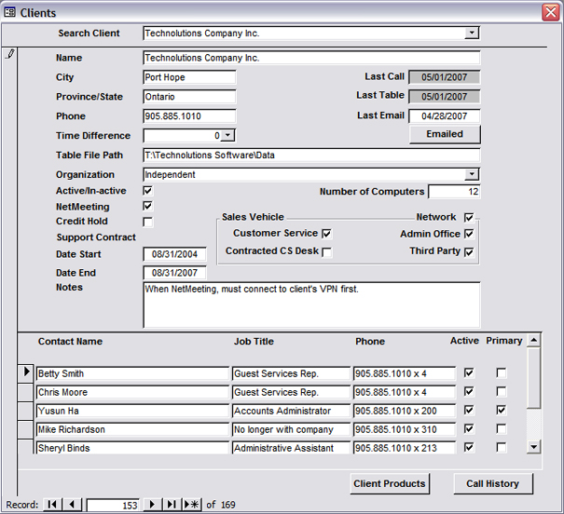564x514 pixels.
Task: Click the pencil edit record selector
Action: [9, 55]
